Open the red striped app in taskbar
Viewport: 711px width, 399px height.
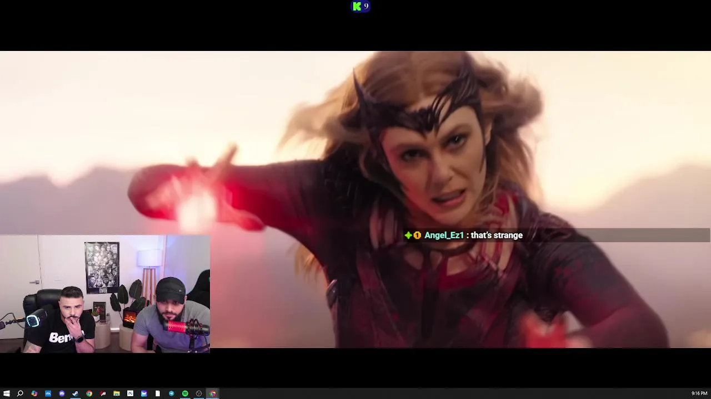103,393
